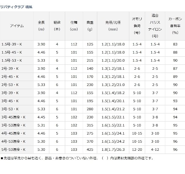The height and width of the screenshot is (174, 185).
Task: Click the 1.5号-53・K item row label
Action: pyautogui.click(x=12, y=60)
